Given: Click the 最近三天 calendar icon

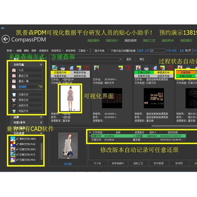Looking at the screenshot, I should 14,76.
